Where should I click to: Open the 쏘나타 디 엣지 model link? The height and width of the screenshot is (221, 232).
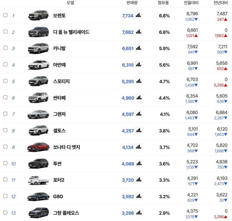coord(66,147)
